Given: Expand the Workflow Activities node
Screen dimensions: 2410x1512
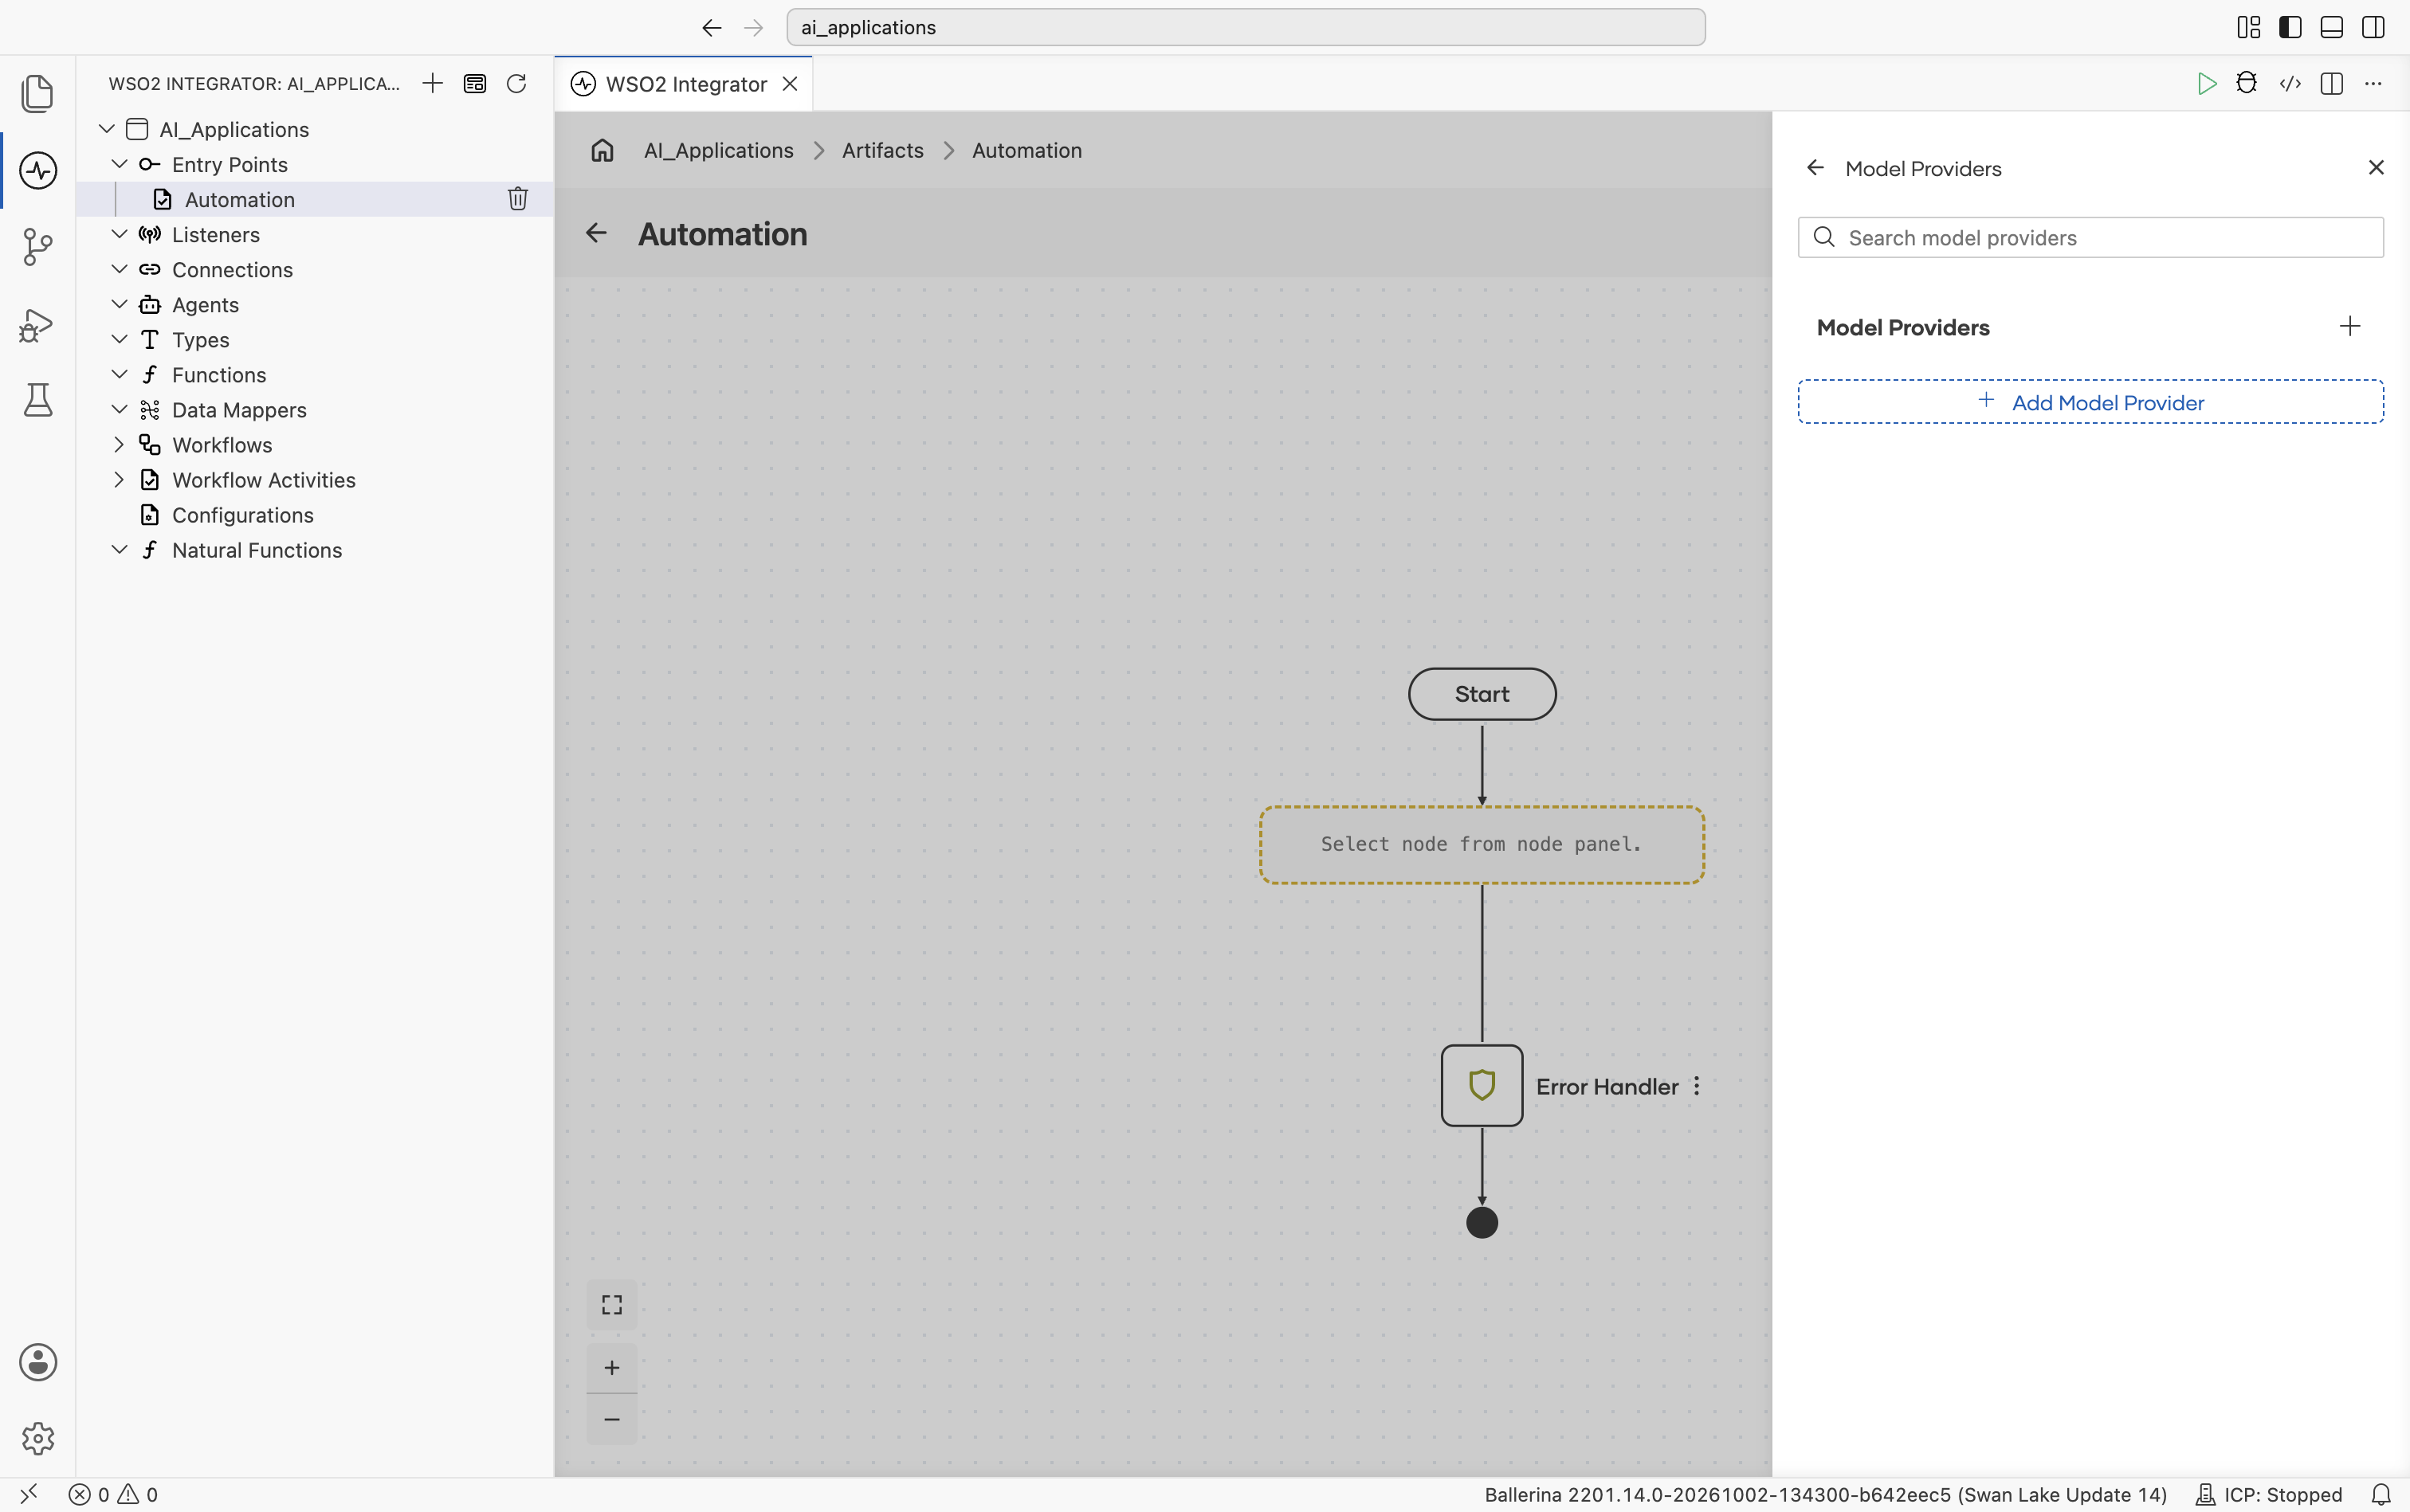Looking at the screenshot, I should pos(119,479).
